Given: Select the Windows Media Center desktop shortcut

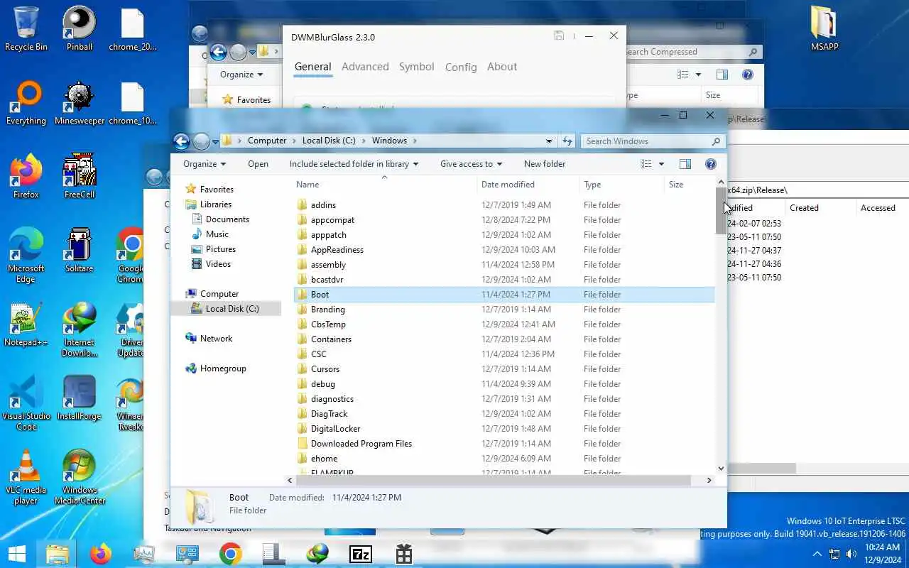Looking at the screenshot, I should tap(80, 477).
